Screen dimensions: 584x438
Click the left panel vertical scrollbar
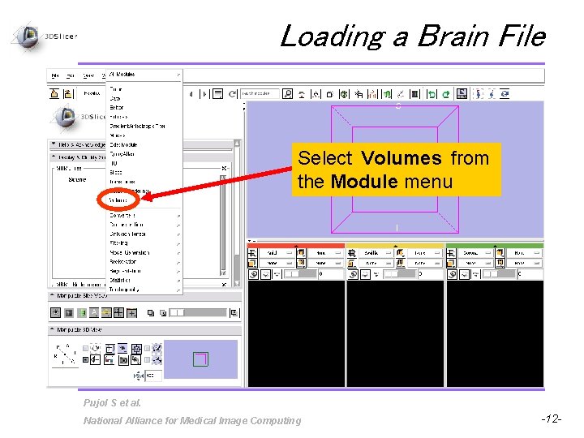[237, 213]
